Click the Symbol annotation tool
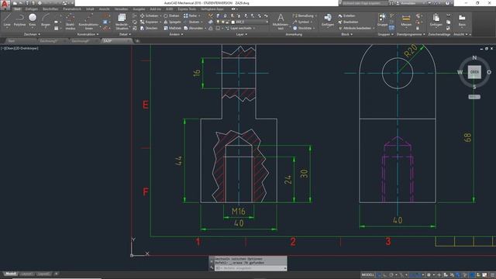 pyautogui.click(x=301, y=22)
